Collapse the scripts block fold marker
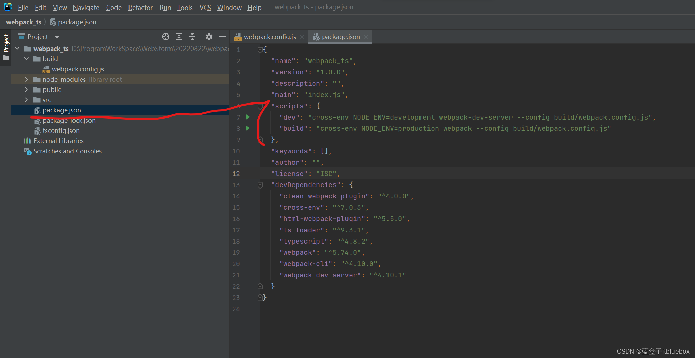 pos(260,106)
